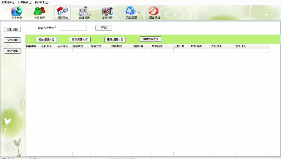Click the 删除提醒内容 button
This screenshot has height=159, width=281.
[x=115, y=40]
